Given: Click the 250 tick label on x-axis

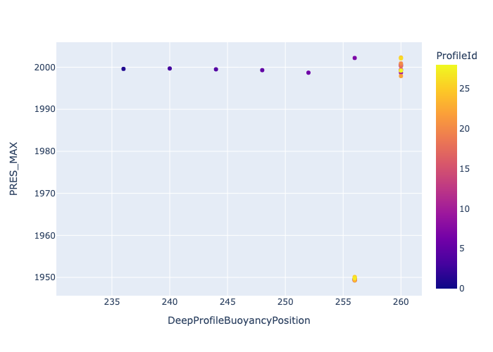Looking at the screenshot, I should [x=285, y=303].
